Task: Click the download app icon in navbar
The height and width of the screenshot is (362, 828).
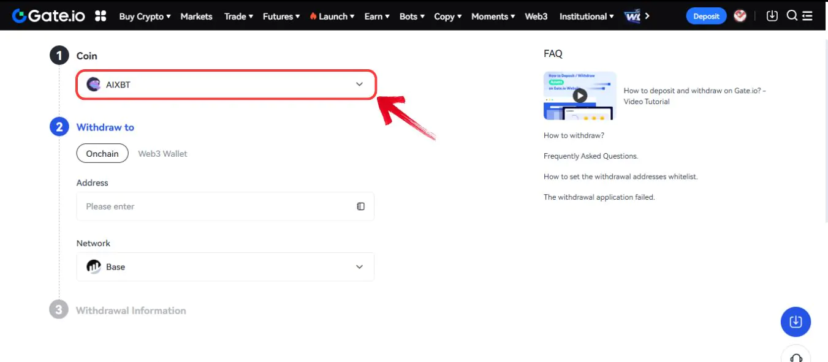Action: pyautogui.click(x=772, y=16)
